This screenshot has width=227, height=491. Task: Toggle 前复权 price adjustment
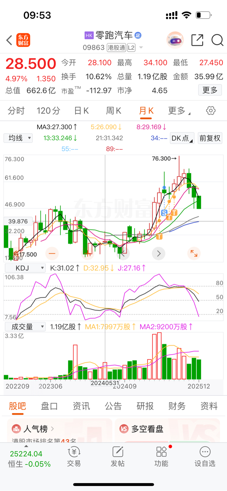point(210,138)
